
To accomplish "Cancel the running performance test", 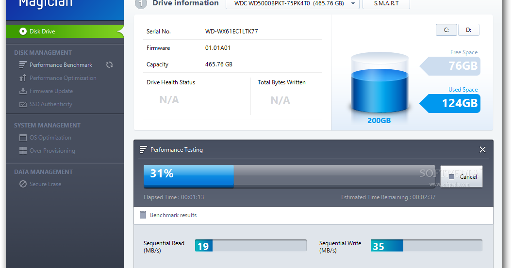I will [x=462, y=176].
